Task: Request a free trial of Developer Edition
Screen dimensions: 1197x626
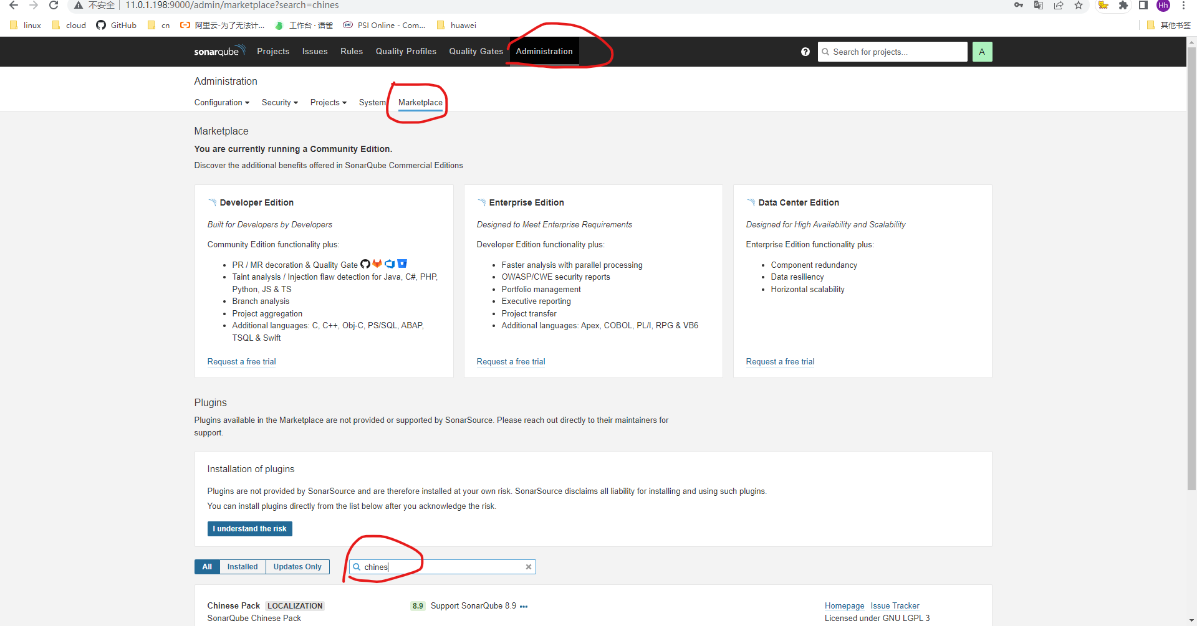Action: click(241, 362)
